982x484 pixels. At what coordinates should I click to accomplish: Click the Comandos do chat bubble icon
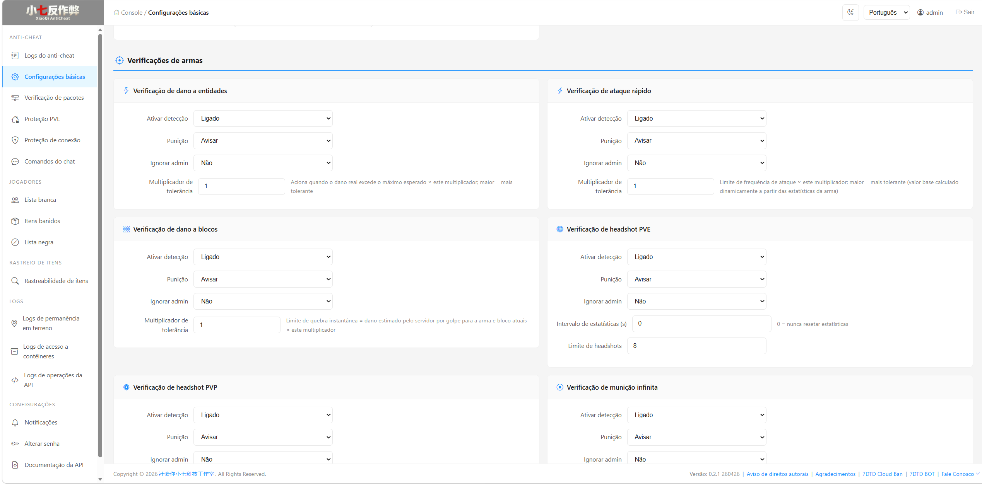pos(15,162)
